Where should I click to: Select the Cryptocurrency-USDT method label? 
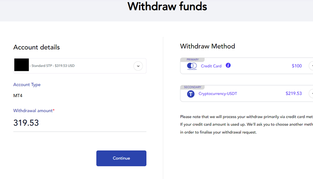218,94
